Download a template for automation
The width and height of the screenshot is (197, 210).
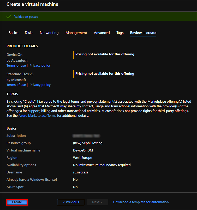click(x=141, y=202)
